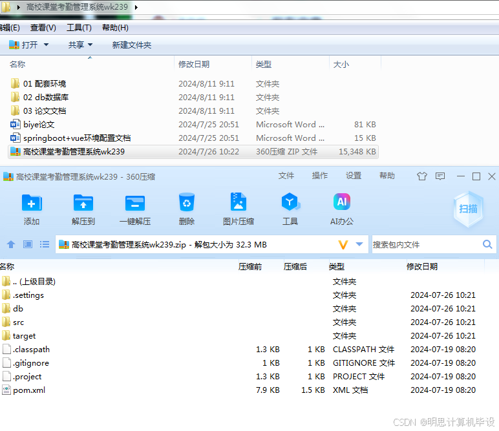Click the search magnifier icon in 360压缩
The width and height of the screenshot is (499, 431).
(487, 244)
